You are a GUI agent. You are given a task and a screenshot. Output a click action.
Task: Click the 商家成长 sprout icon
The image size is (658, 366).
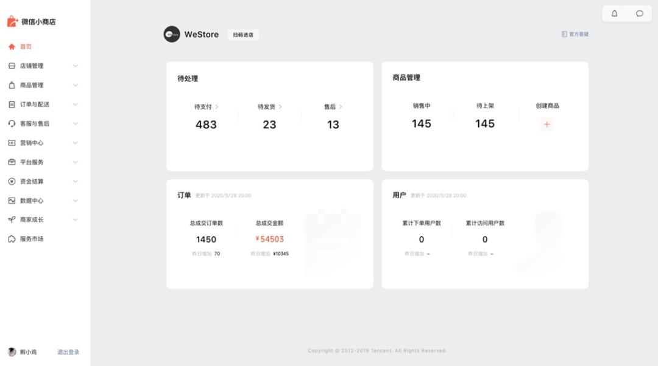[12, 219]
